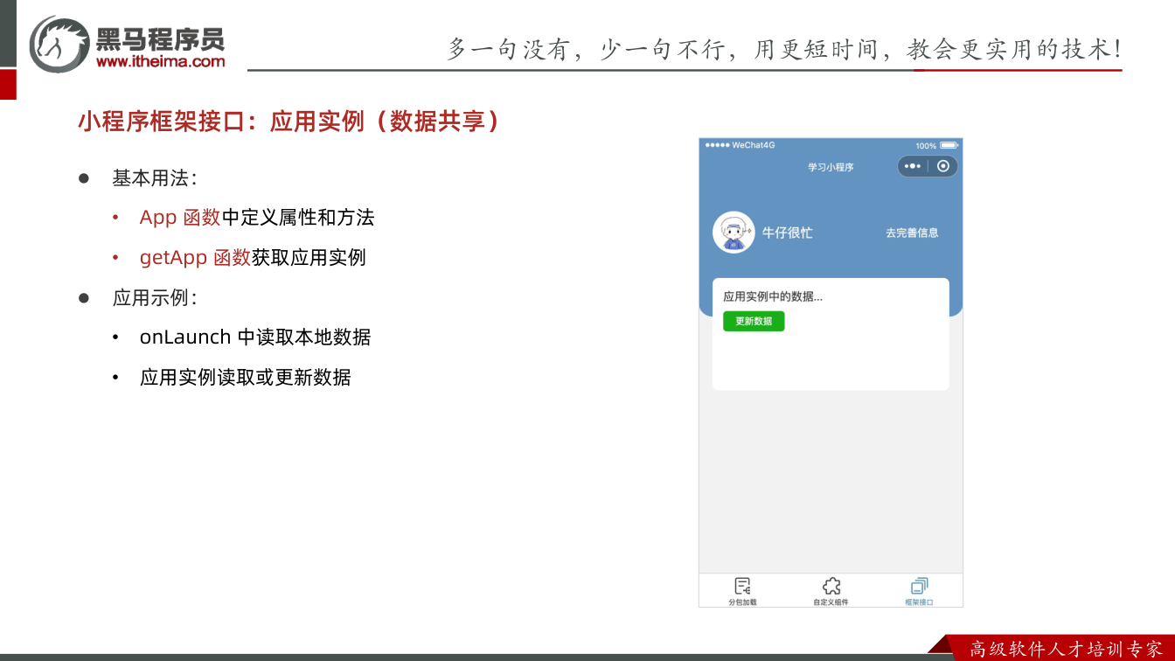Click the battery icon in phone status bar
The width and height of the screenshot is (1175, 661).
pos(949,145)
